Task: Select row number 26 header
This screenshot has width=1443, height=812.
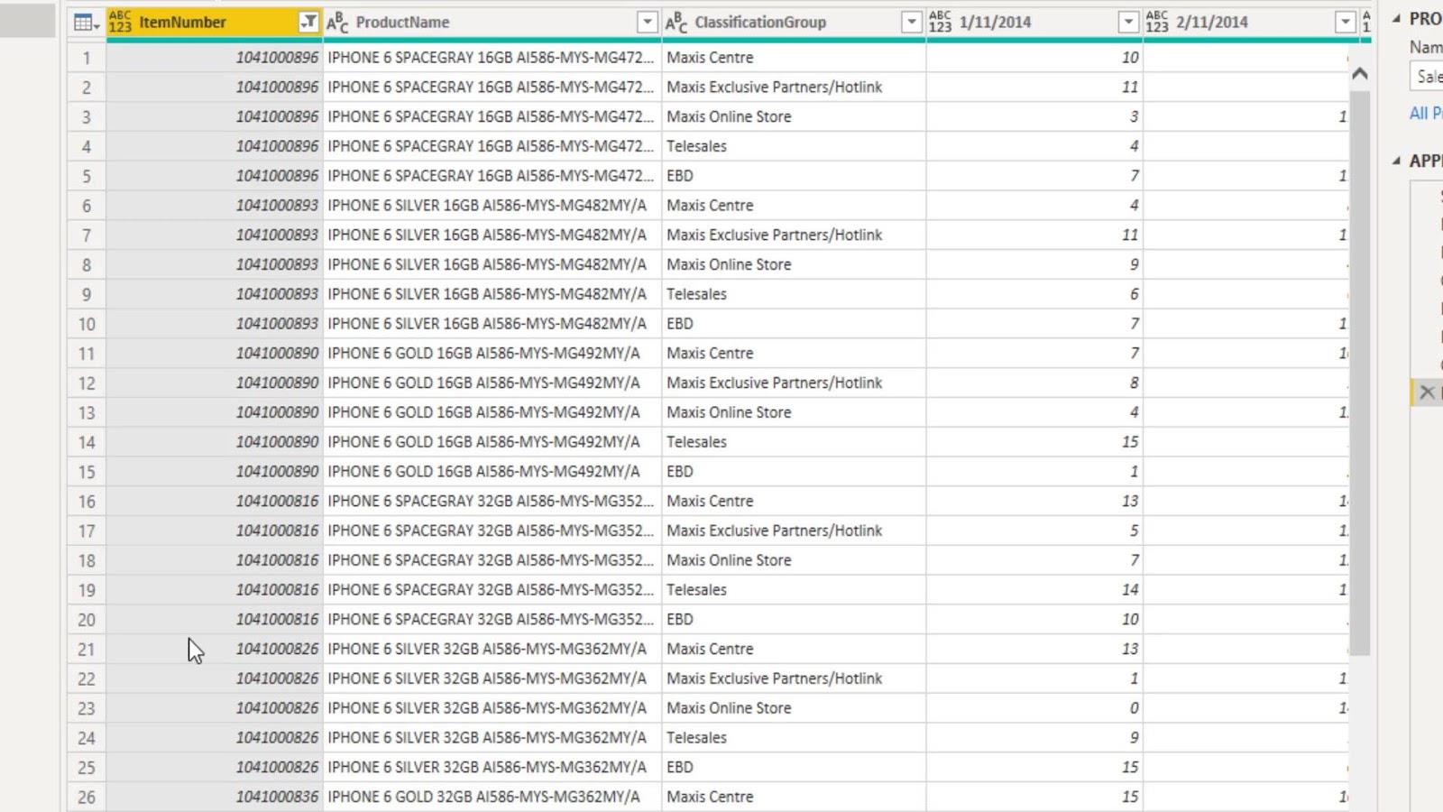Action: click(x=87, y=798)
